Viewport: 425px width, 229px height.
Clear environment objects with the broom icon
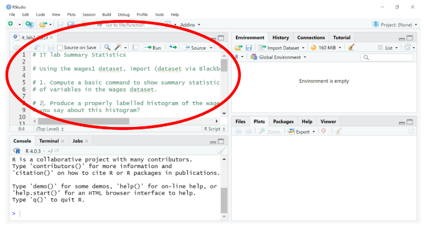(352, 47)
